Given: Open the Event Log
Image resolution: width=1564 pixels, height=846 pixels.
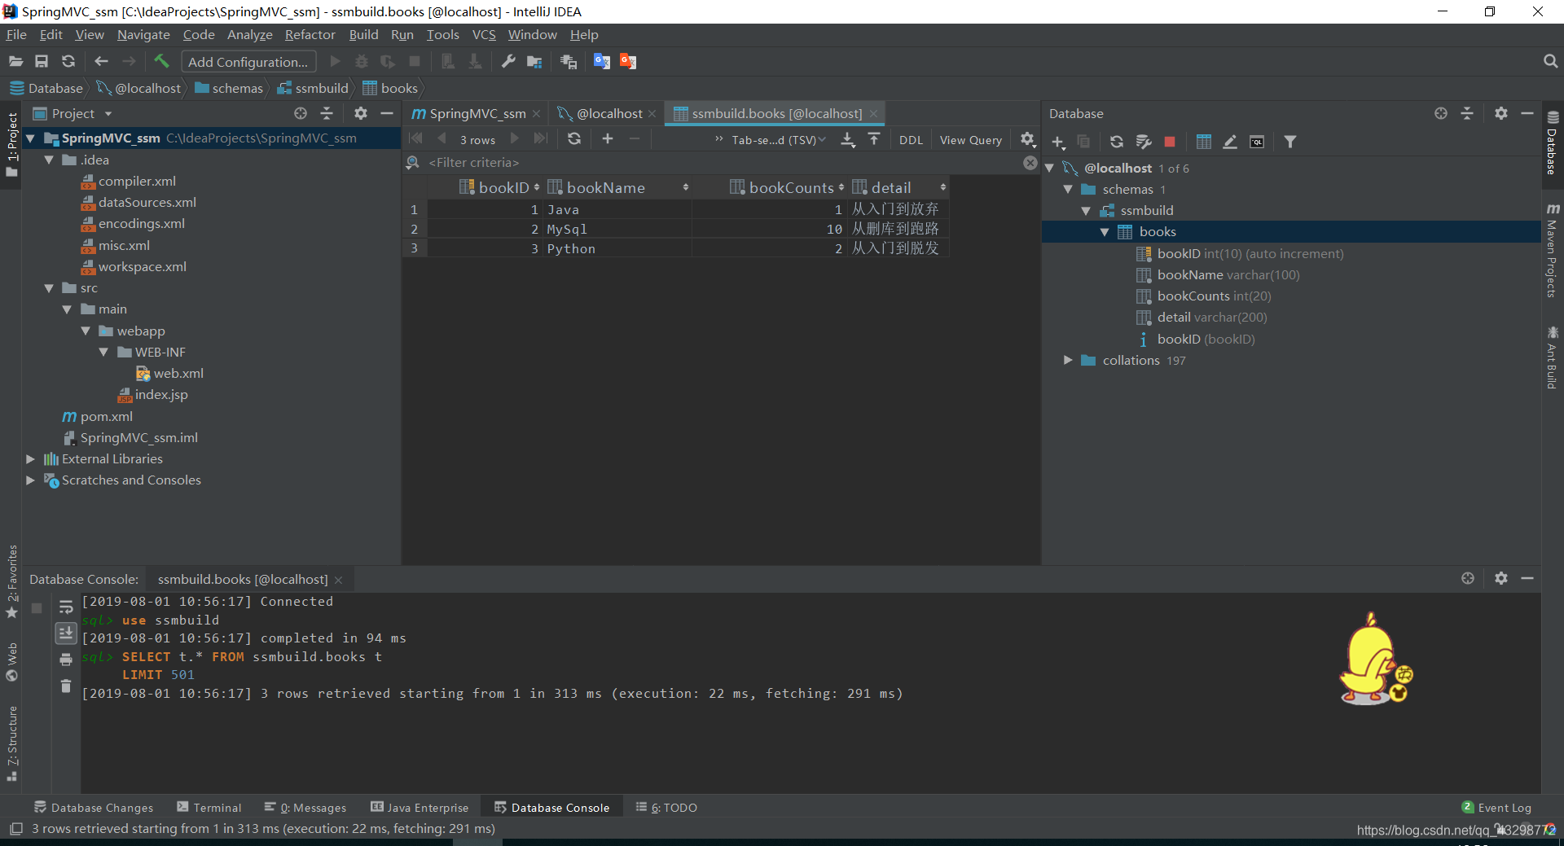Looking at the screenshot, I should click(x=1496, y=808).
